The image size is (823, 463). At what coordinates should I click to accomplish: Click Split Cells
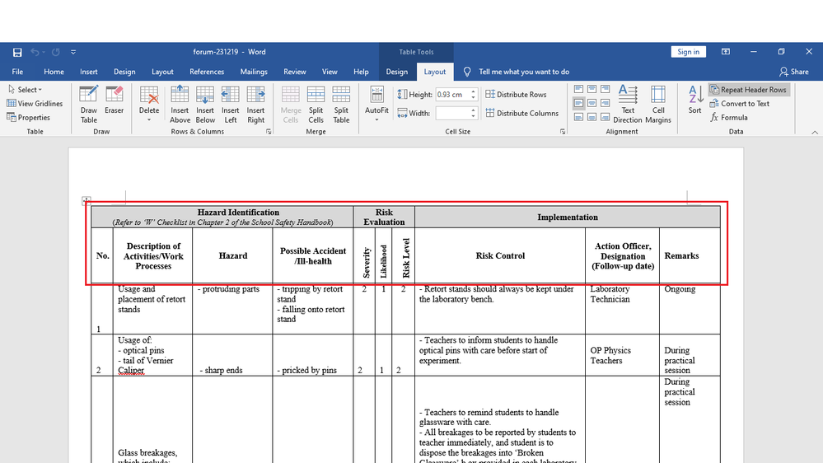point(316,105)
